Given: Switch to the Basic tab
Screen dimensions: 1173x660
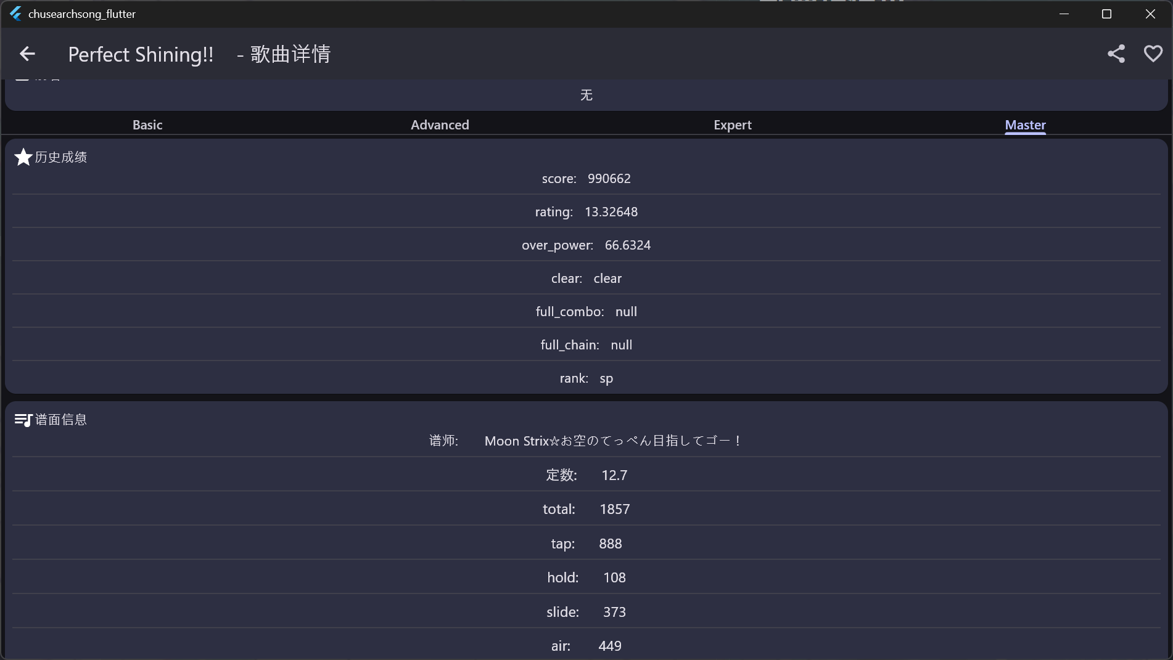Looking at the screenshot, I should coord(147,124).
